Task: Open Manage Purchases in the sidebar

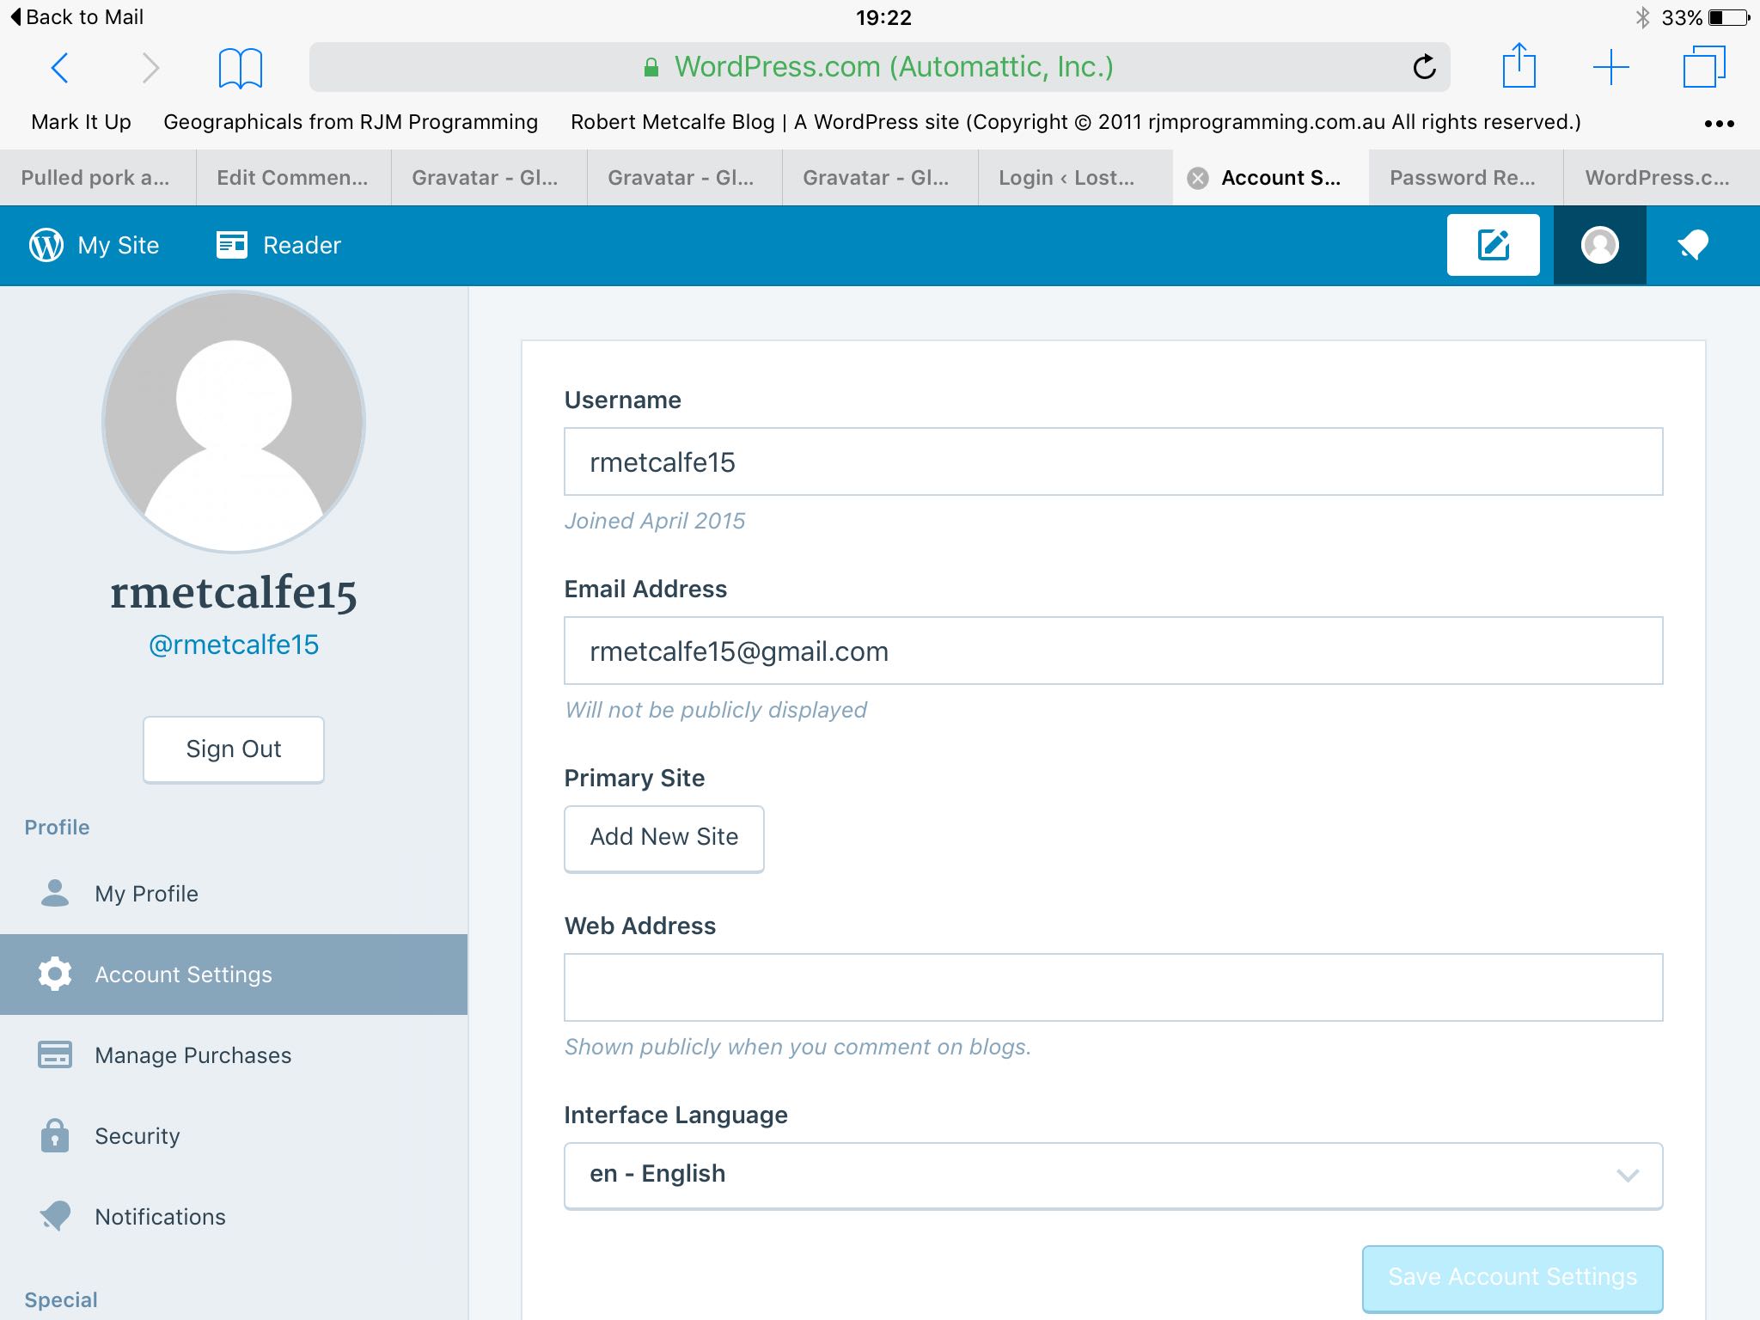Action: click(234, 1054)
